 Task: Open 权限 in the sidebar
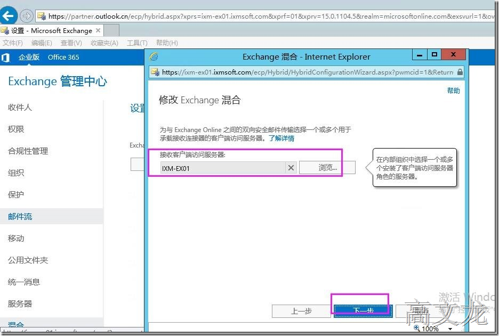click(16, 129)
